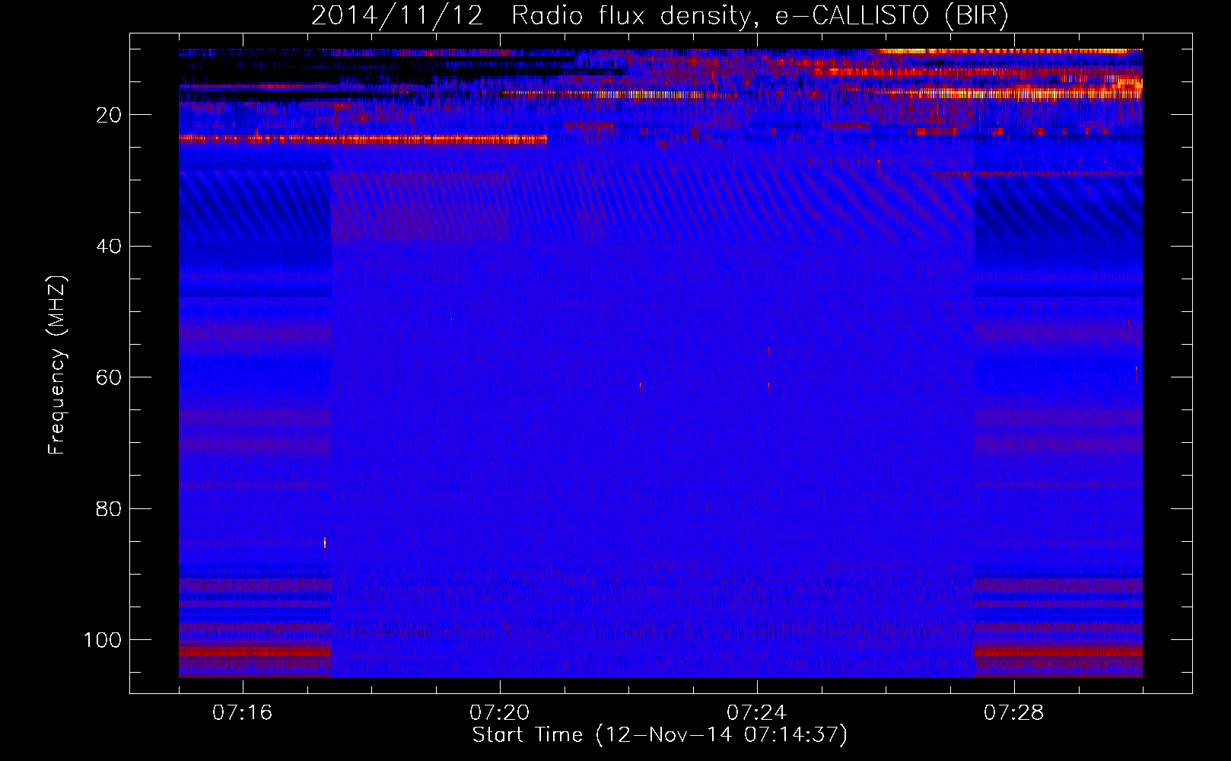Click the '40' frequency tick label
The width and height of the screenshot is (1231, 761).
(110, 247)
